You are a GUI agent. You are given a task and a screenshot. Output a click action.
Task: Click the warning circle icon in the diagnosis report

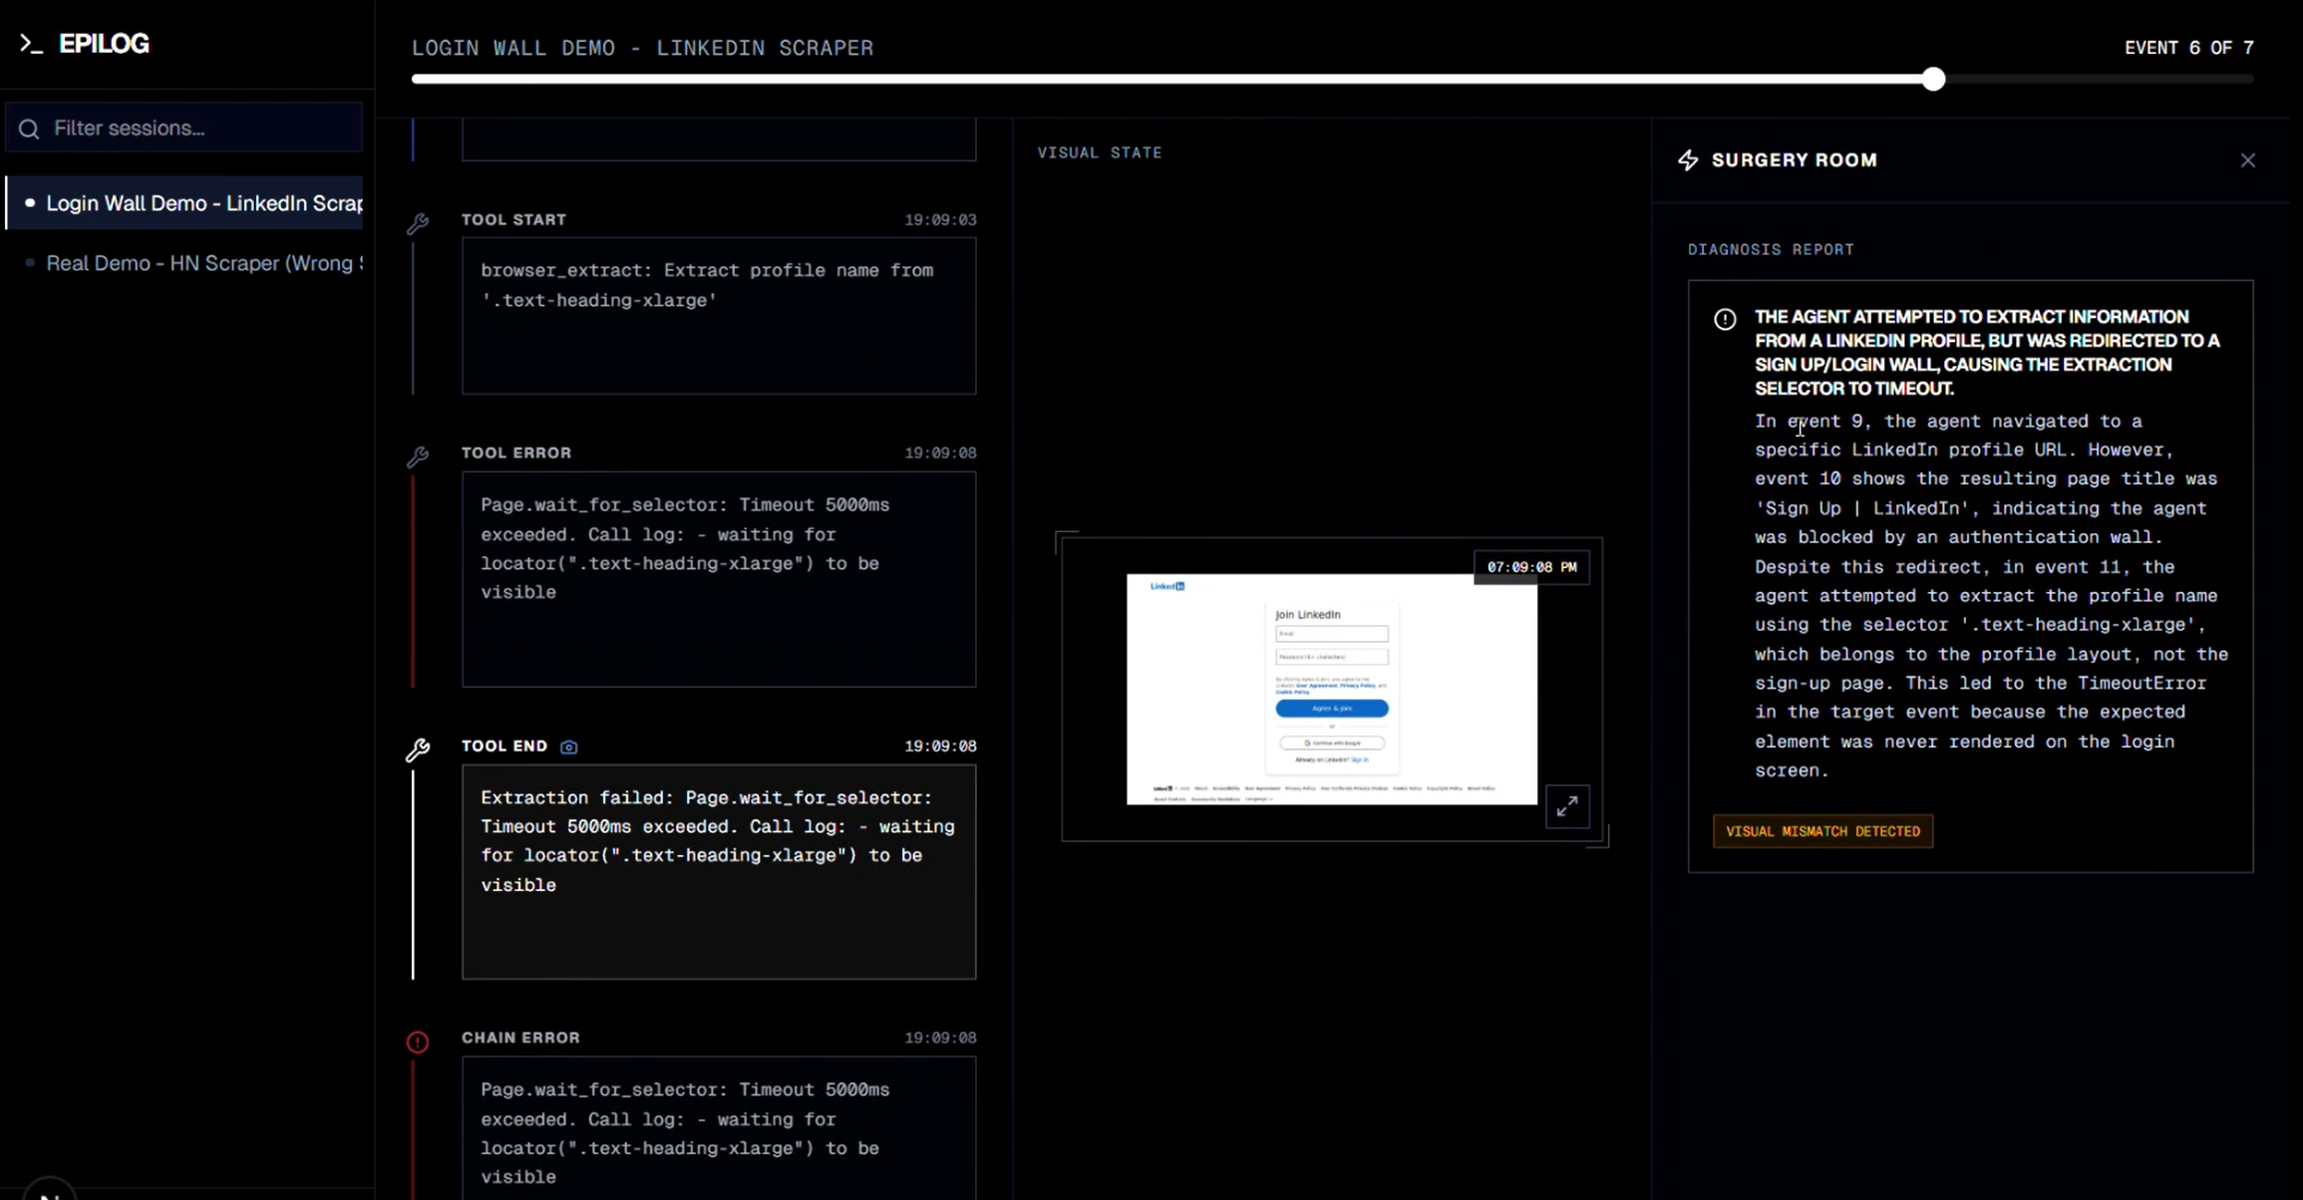tap(1725, 319)
